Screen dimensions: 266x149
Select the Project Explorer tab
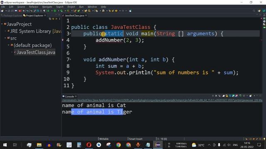click(x=34, y=15)
